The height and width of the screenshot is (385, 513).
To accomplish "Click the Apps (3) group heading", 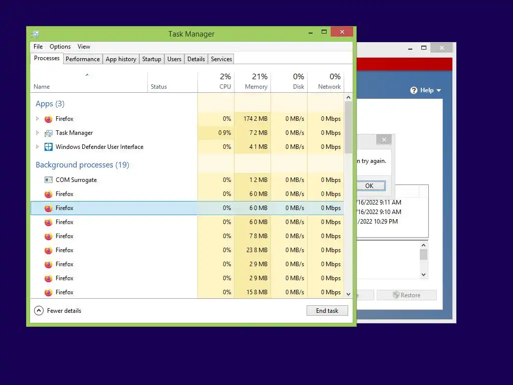I will (50, 104).
